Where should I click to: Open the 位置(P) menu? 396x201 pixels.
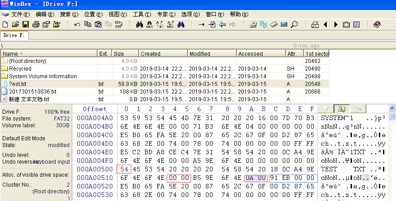pos(93,14)
